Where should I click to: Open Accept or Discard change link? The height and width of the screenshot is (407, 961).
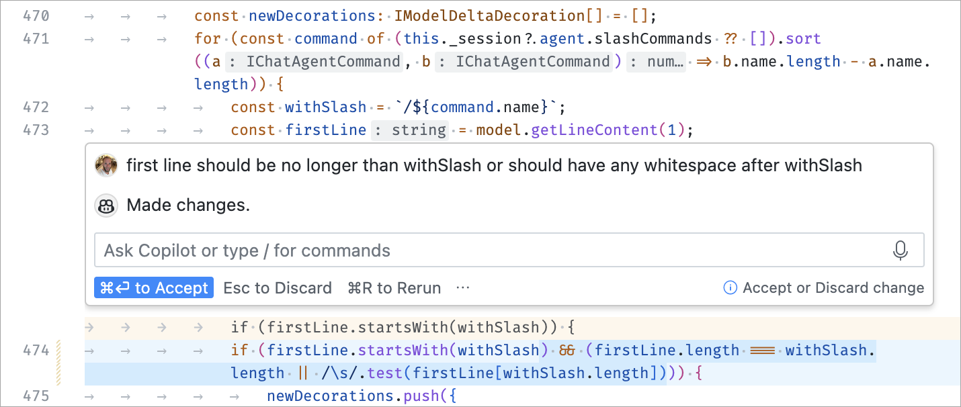pyautogui.click(x=833, y=287)
